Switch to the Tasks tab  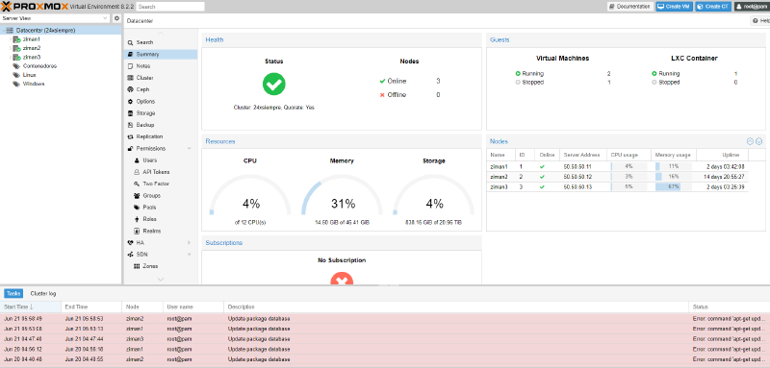pyautogui.click(x=13, y=293)
